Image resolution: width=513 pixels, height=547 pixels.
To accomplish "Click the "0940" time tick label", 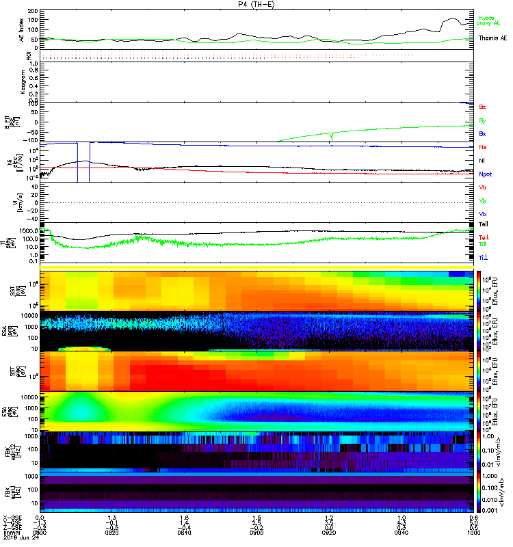I will tap(402, 533).
